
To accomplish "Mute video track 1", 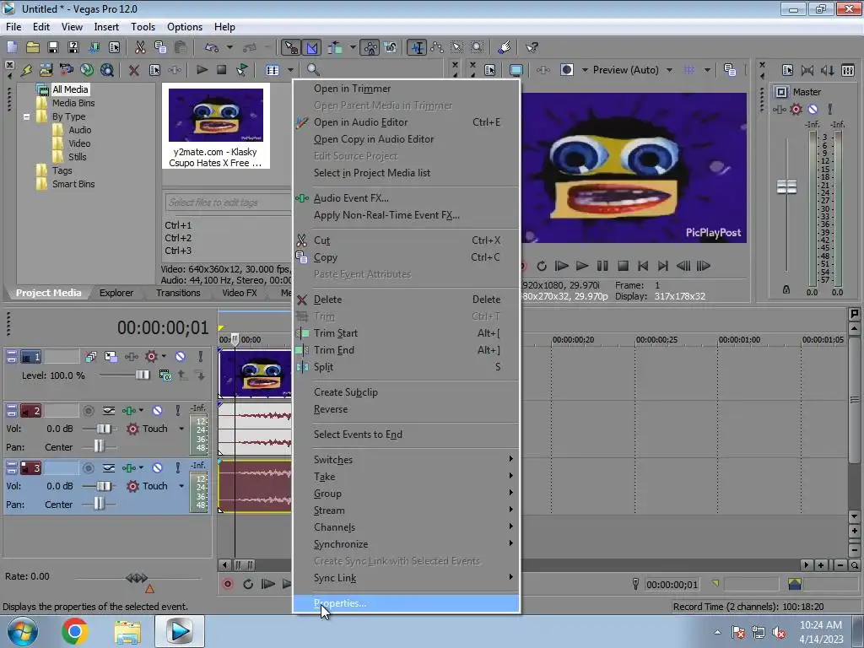I will click(181, 357).
